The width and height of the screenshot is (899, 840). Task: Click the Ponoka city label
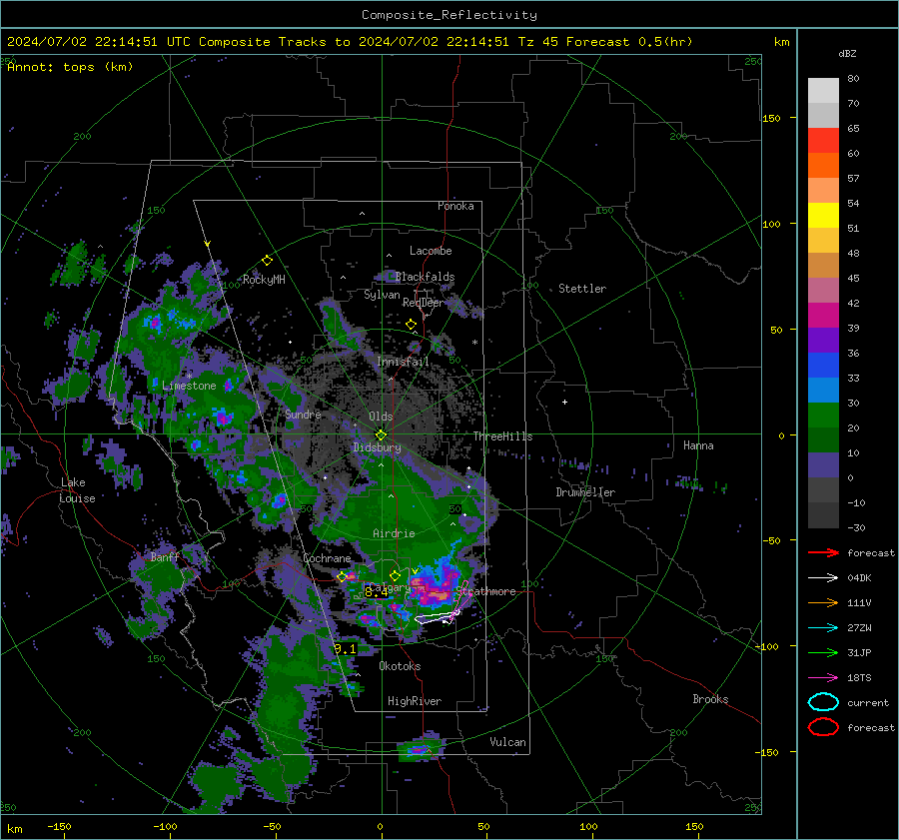coord(455,206)
